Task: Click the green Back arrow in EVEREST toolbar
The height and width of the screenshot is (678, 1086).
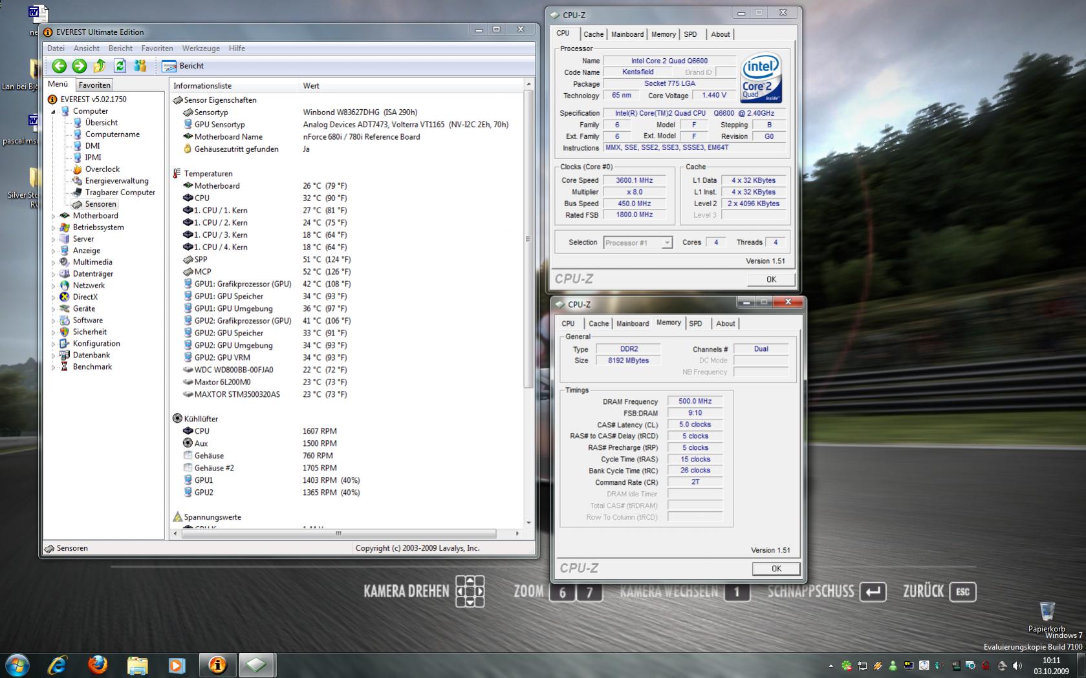Action: click(60, 65)
